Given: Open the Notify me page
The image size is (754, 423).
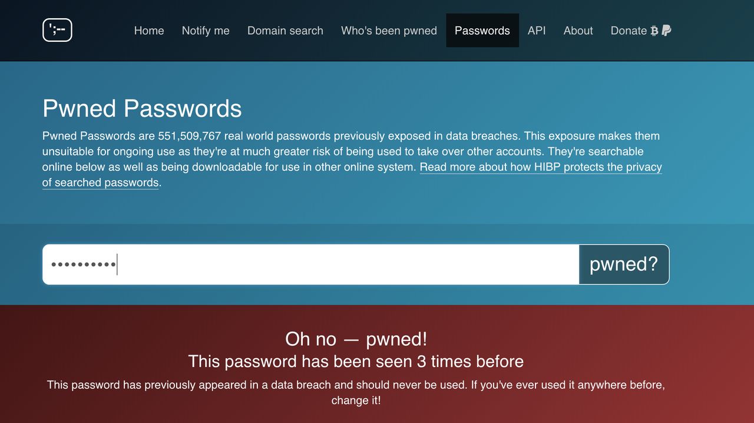Looking at the screenshot, I should coord(206,31).
